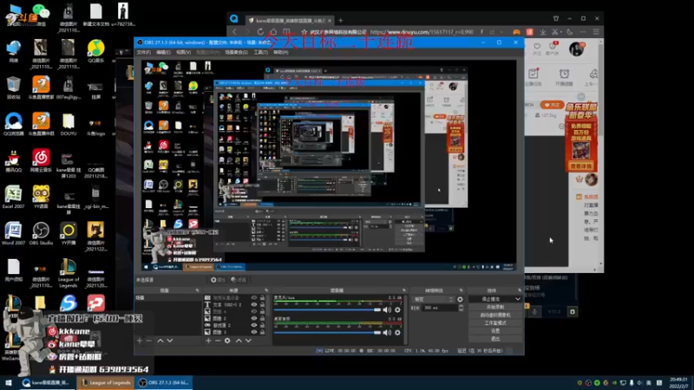Screen dimensions: 694x390
Task: Open 网易云音乐 desktop icon
Action: point(41,160)
